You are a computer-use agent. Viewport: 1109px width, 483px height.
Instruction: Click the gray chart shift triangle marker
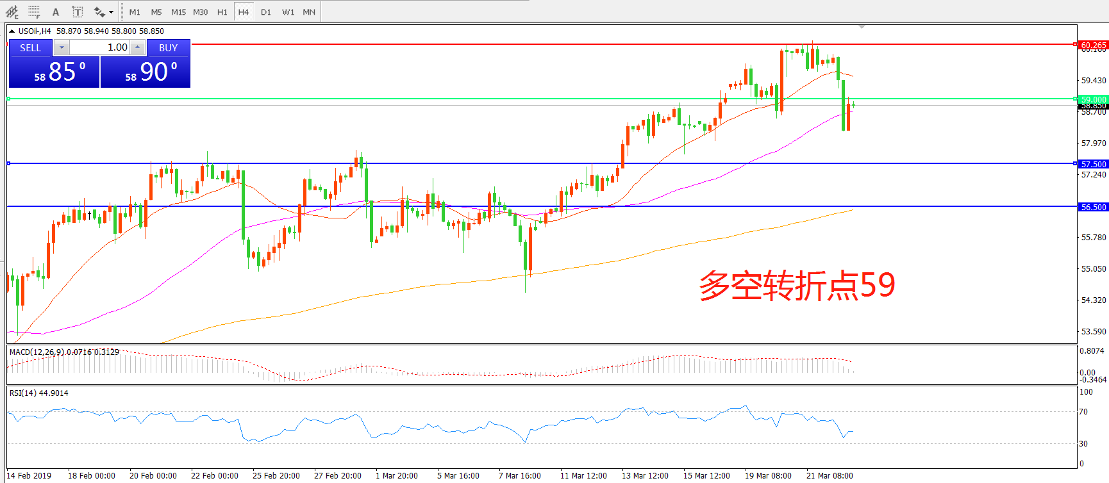(x=862, y=27)
